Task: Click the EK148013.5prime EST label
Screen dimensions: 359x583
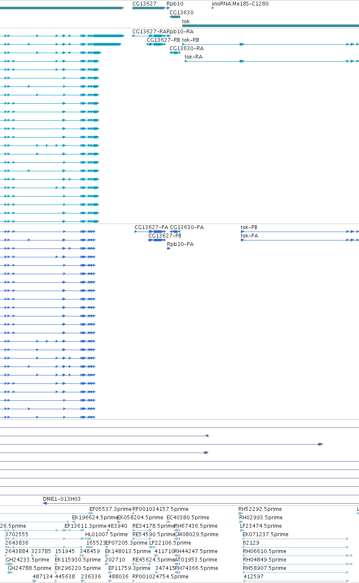Action: (x=128, y=551)
